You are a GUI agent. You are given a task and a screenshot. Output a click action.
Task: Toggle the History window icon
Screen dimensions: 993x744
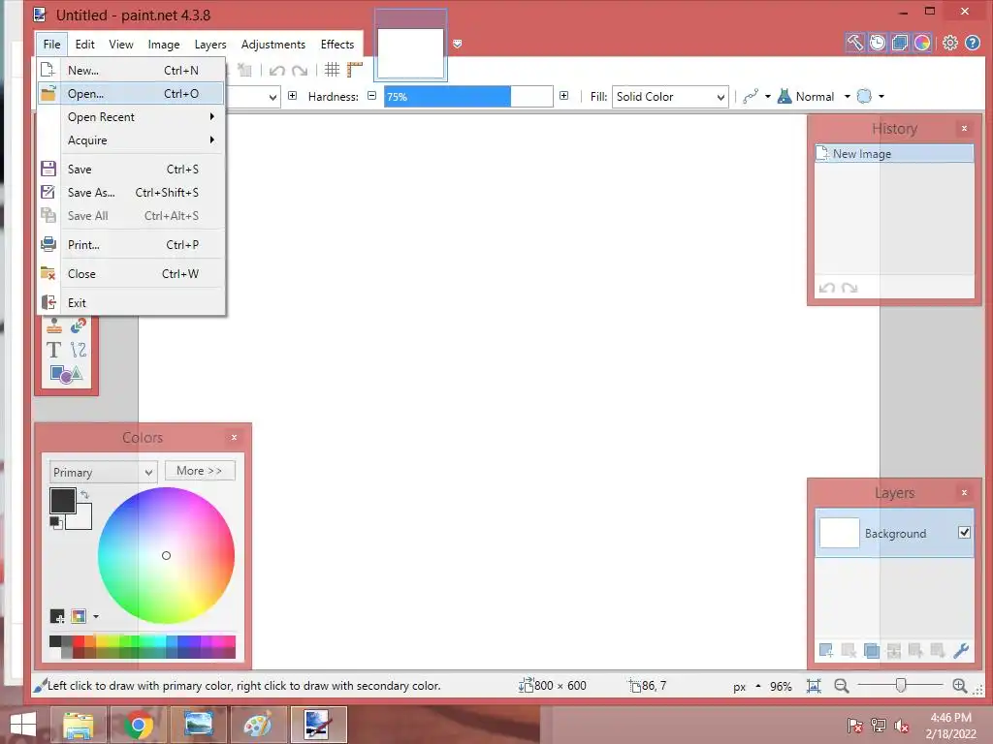877,43
